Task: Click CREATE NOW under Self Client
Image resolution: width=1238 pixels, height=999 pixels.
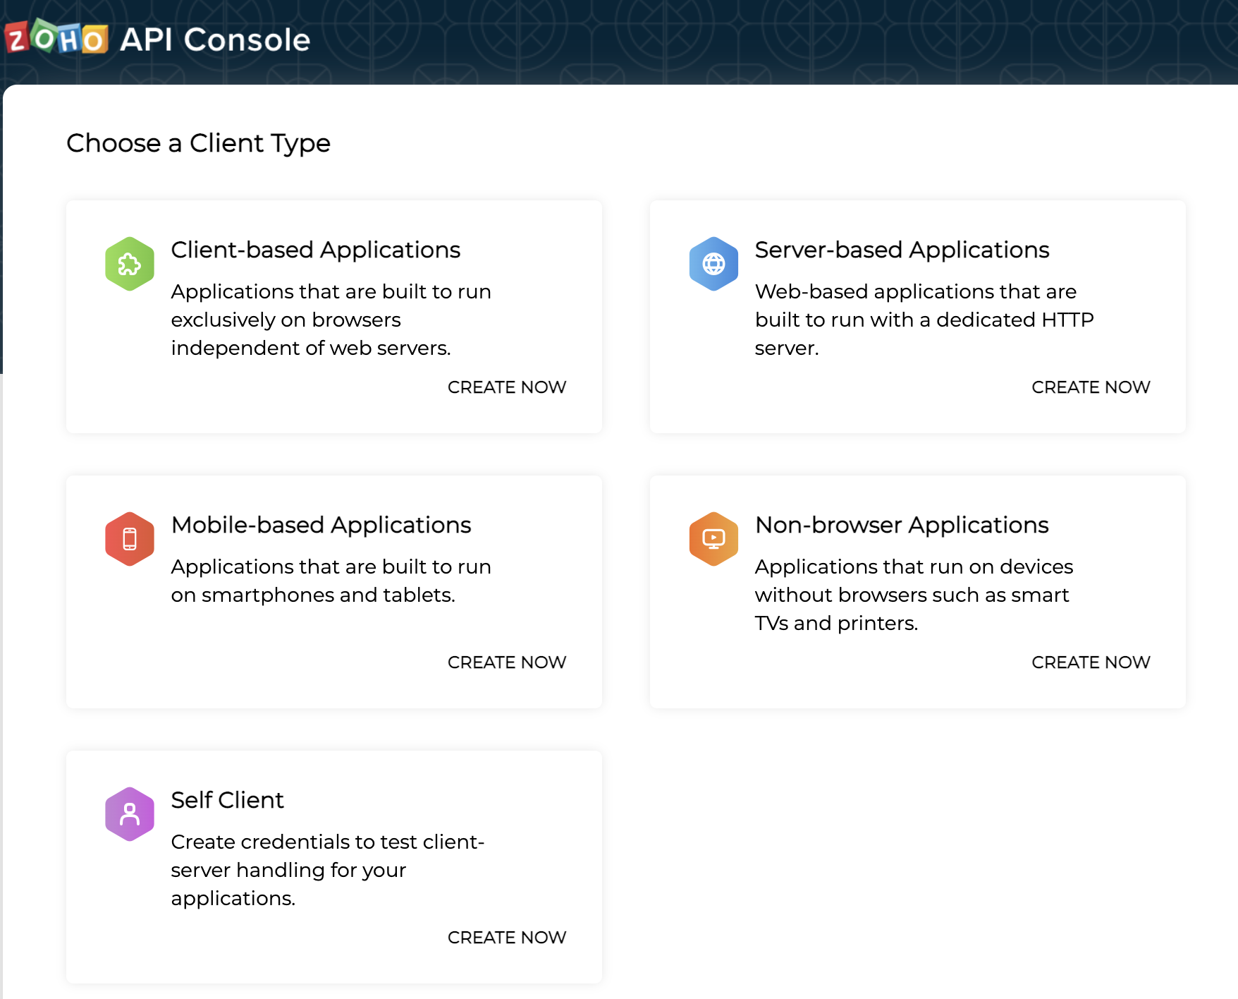Action: point(506,937)
